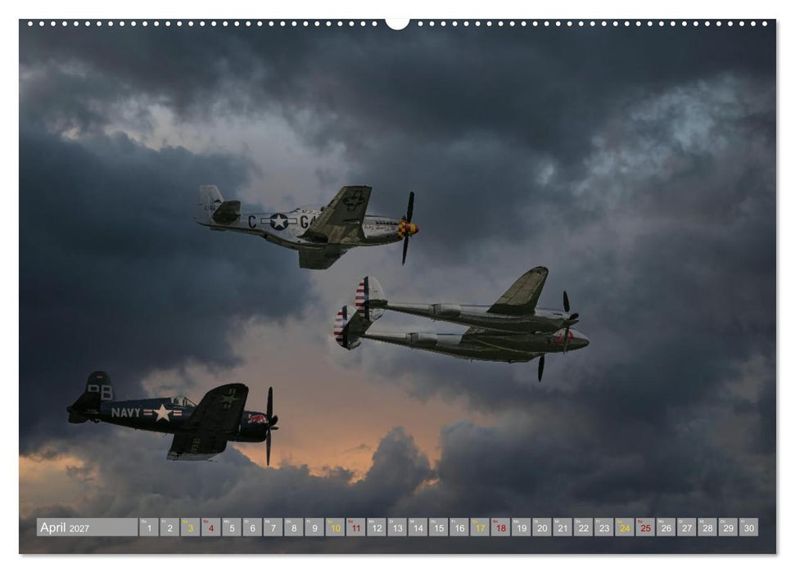Image resolution: width=795 pixels, height=573 pixels.
Task: Select day 1 in the calendar strip
Action: click(x=149, y=527)
